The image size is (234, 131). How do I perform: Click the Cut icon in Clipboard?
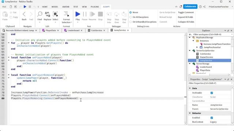pyautogui.click(x=11, y=12)
